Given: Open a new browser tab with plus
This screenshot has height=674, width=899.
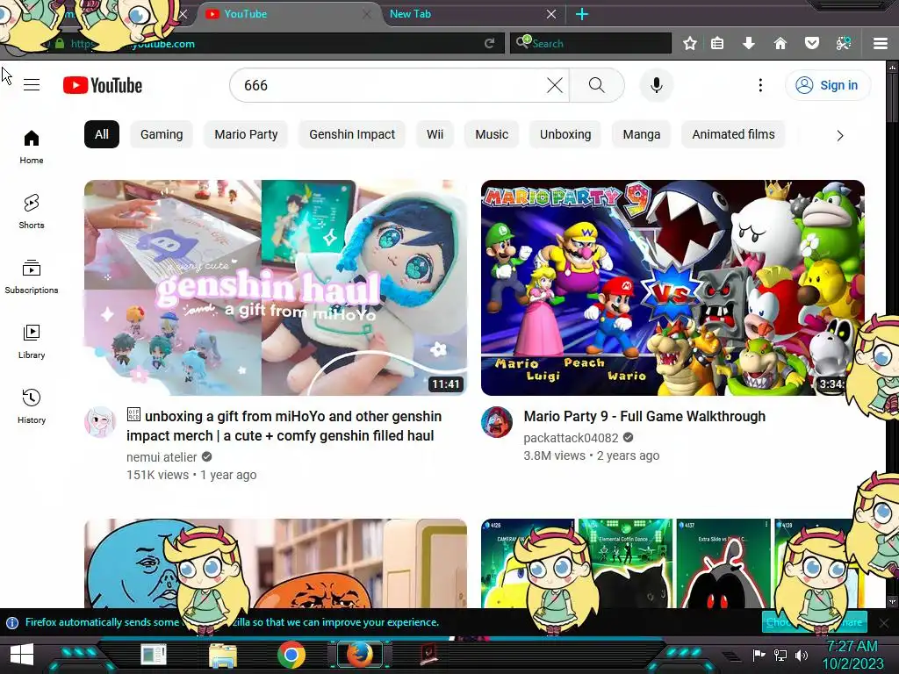Looking at the screenshot, I should 582,14.
